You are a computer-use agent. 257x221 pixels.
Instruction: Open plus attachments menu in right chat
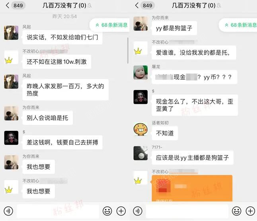point(250,211)
